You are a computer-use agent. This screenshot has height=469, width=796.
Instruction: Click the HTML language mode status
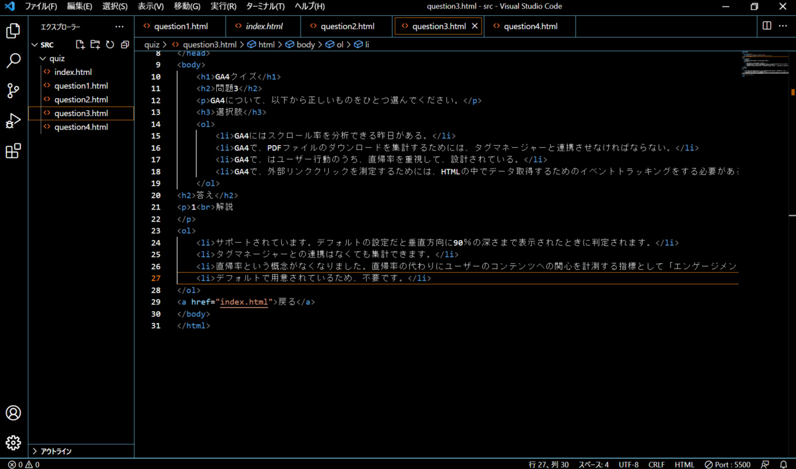pos(685,464)
